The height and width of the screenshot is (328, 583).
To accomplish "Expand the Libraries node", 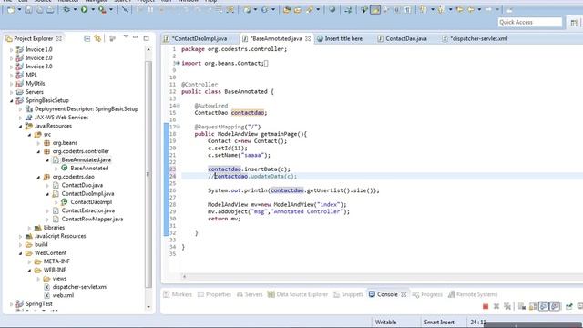I will (29, 228).
